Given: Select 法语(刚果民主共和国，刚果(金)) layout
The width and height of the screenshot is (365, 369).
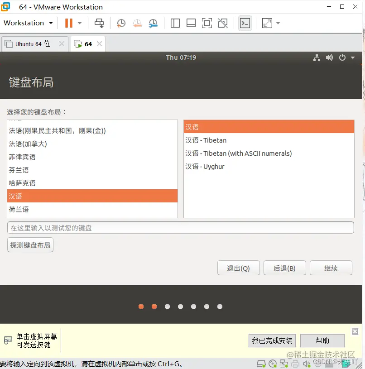Looking at the screenshot, I should coord(92,130).
